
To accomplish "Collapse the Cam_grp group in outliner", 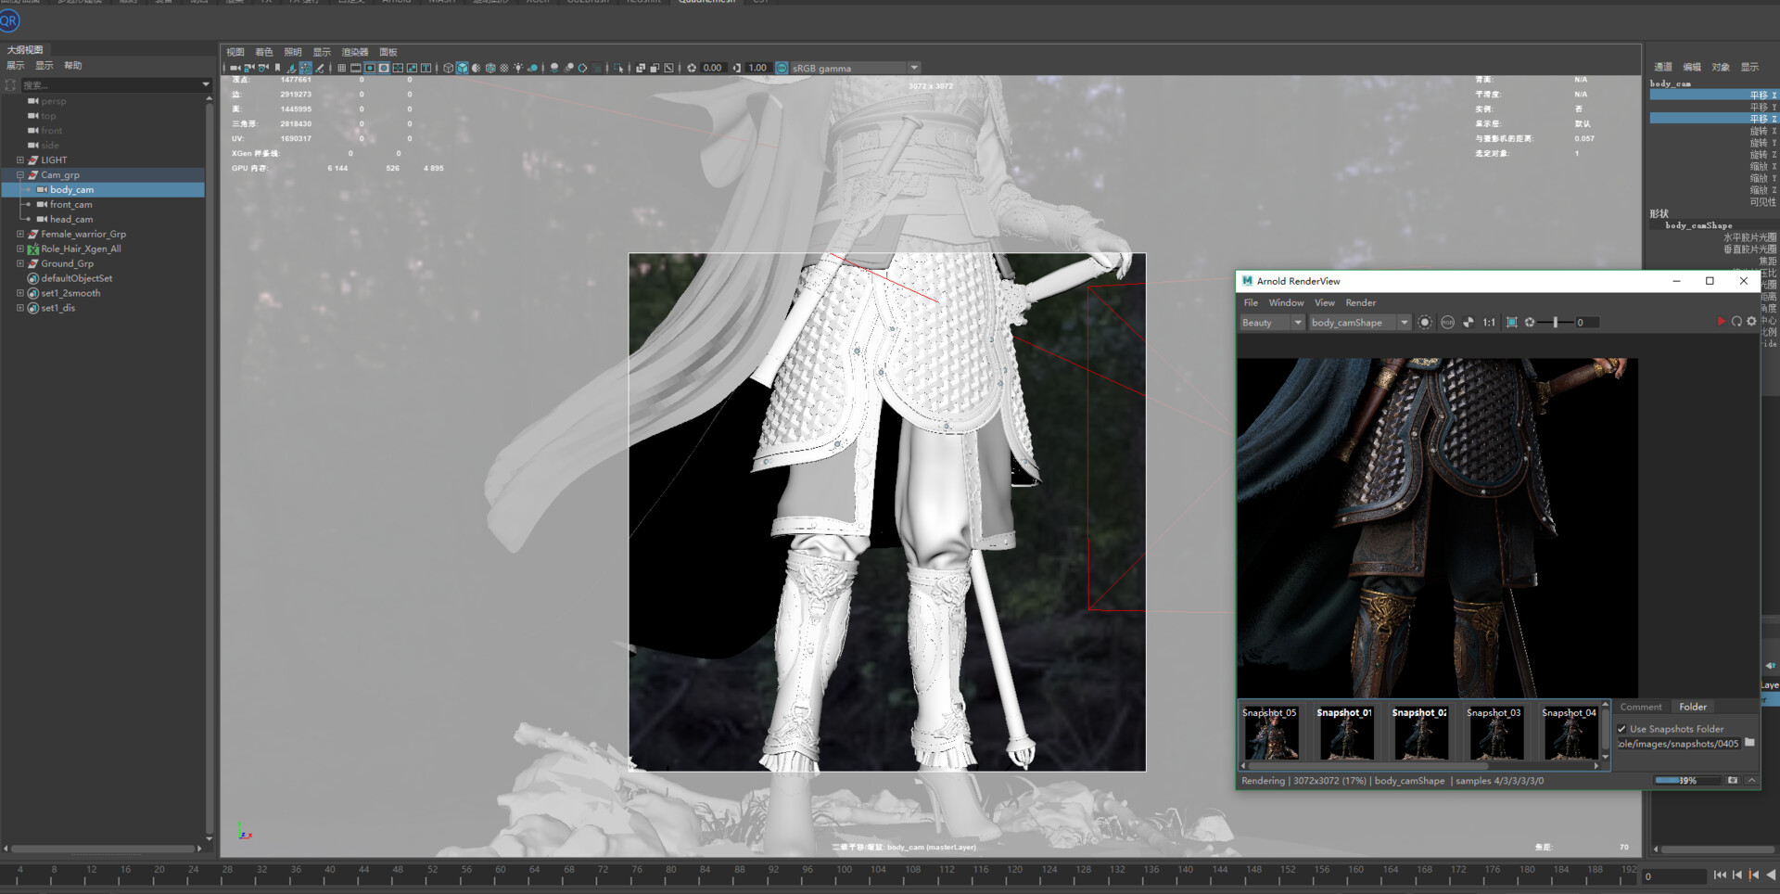I will point(20,174).
